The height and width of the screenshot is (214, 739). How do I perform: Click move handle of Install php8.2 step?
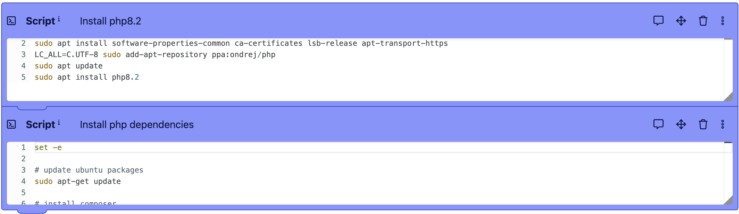coord(681,21)
